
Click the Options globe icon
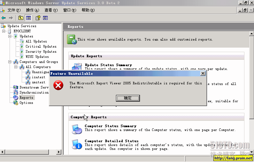click(16, 103)
